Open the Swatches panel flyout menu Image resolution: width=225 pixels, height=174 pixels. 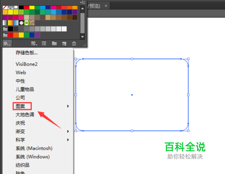pyautogui.click(x=83, y=2)
